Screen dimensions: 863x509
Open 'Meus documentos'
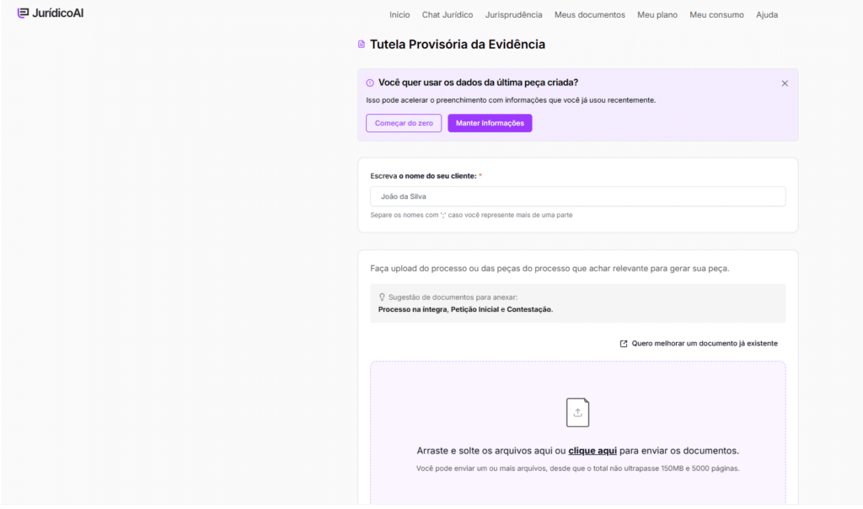click(x=589, y=14)
